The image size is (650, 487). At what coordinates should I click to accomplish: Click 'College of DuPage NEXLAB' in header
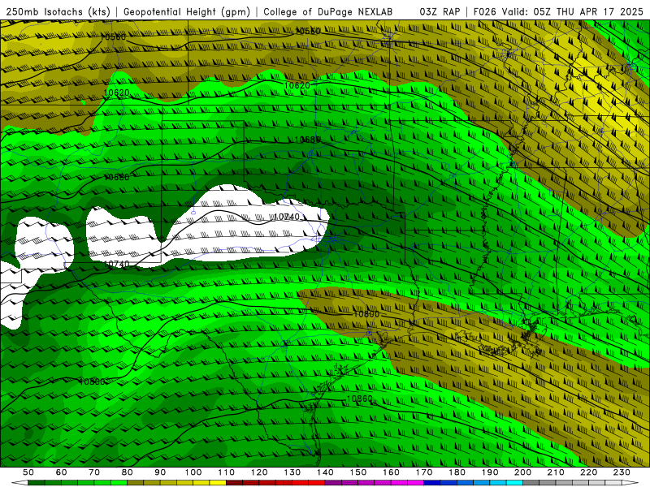[x=328, y=11]
